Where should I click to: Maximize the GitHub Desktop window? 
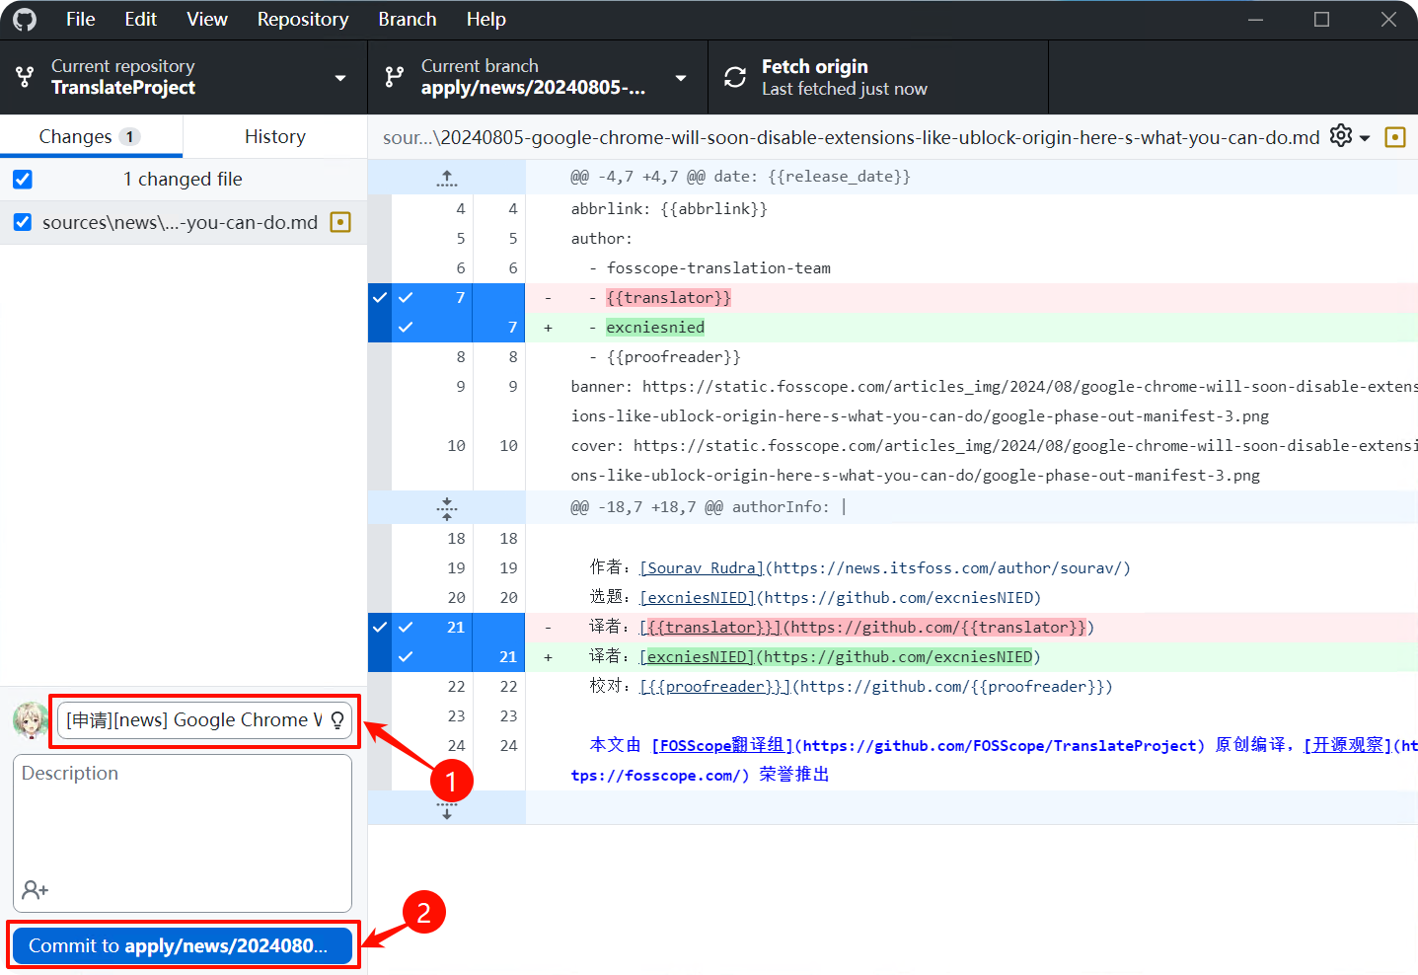[x=1321, y=20]
